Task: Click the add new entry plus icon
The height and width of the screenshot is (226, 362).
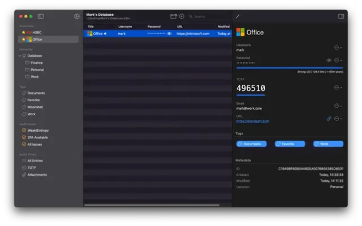Action: [182, 16]
